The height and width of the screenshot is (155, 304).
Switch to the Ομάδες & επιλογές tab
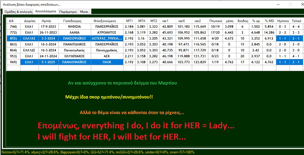click(x=18, y=12)
